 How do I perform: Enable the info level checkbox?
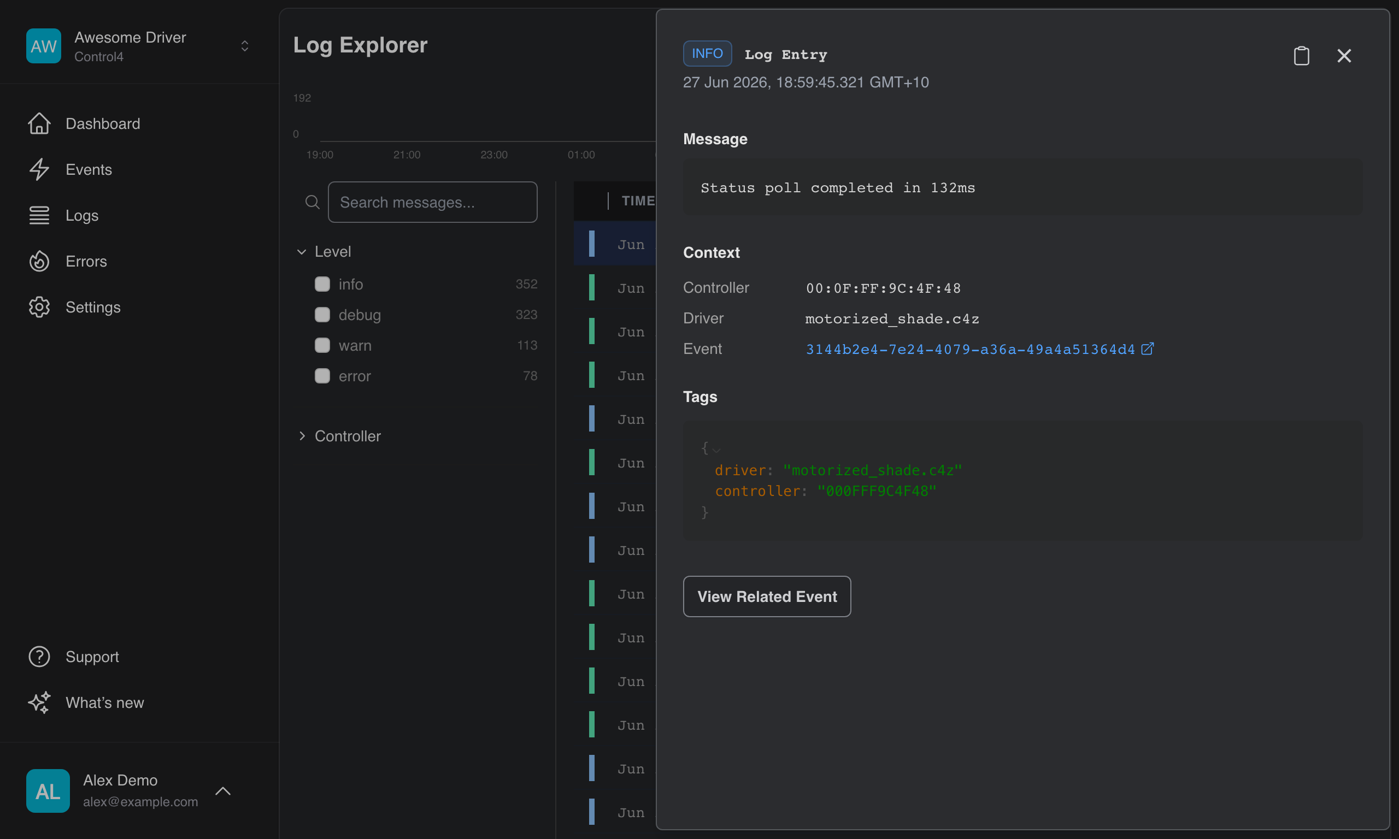tap(322, 284)
